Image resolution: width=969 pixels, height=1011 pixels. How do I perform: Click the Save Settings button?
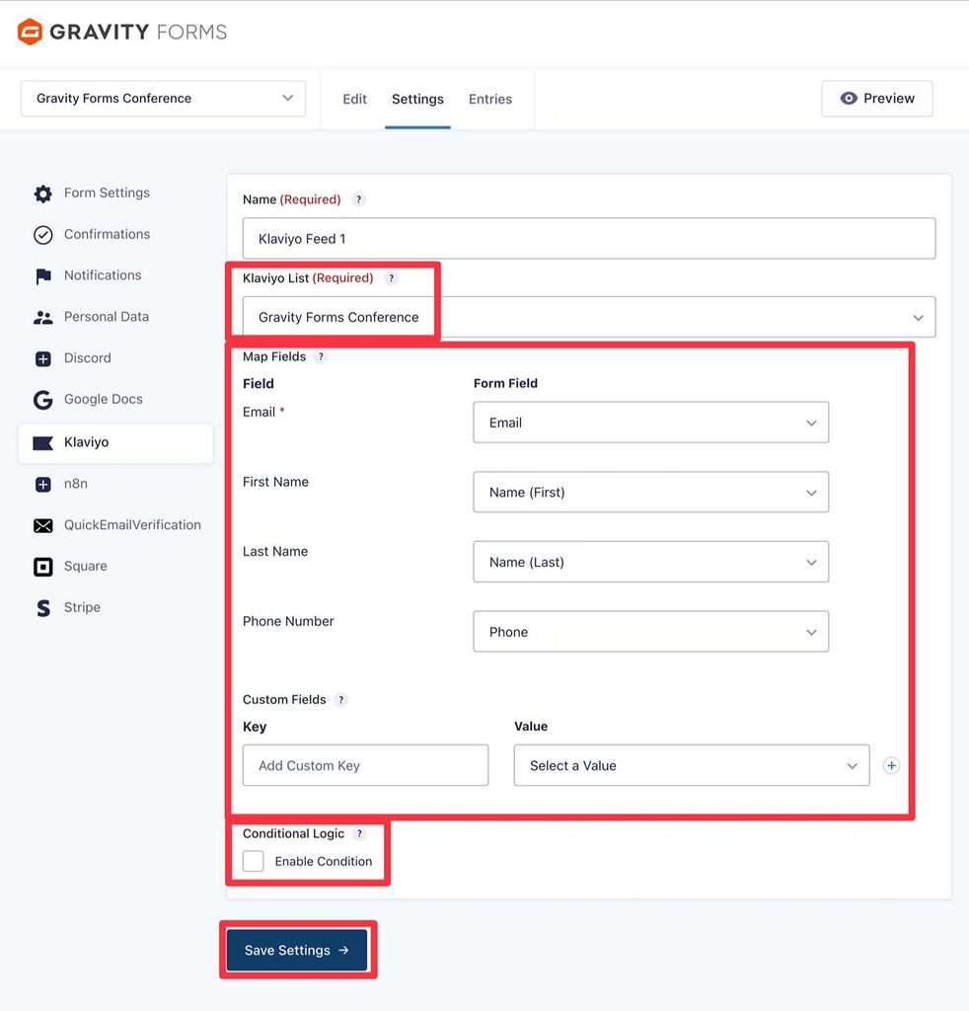pyautogui.click(x=297, y=950)
